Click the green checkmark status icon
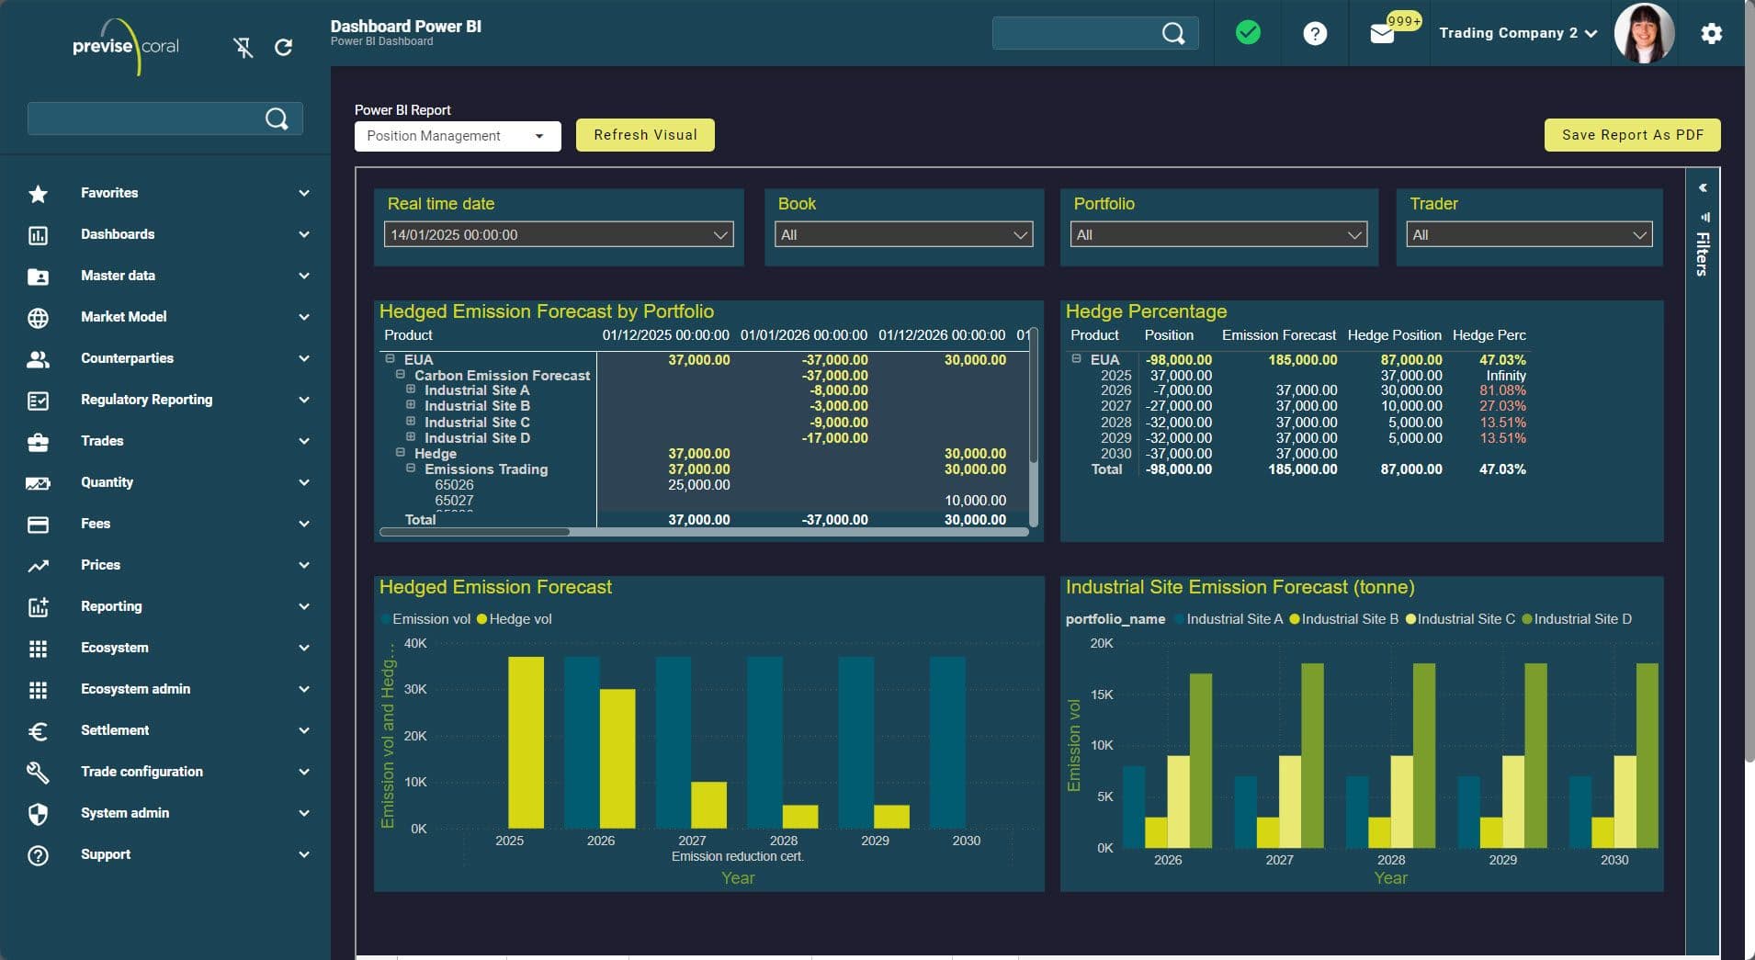 coord(1248,33)
